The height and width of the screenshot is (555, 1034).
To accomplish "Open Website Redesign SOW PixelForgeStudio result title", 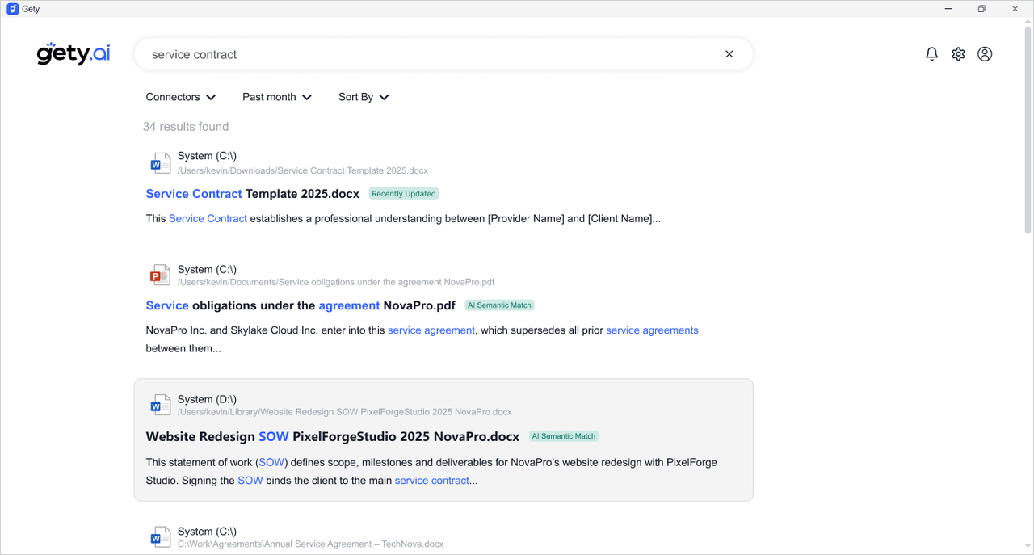I will tap(332, 436).
